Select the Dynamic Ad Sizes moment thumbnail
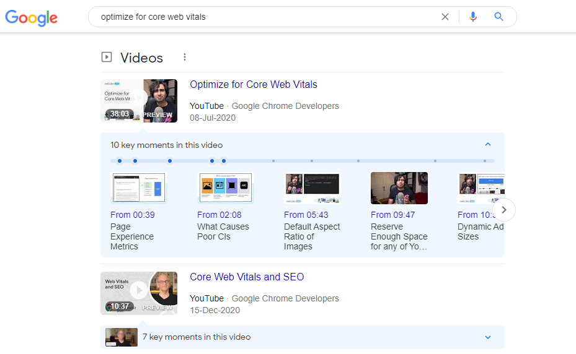 tap(481, 188)
